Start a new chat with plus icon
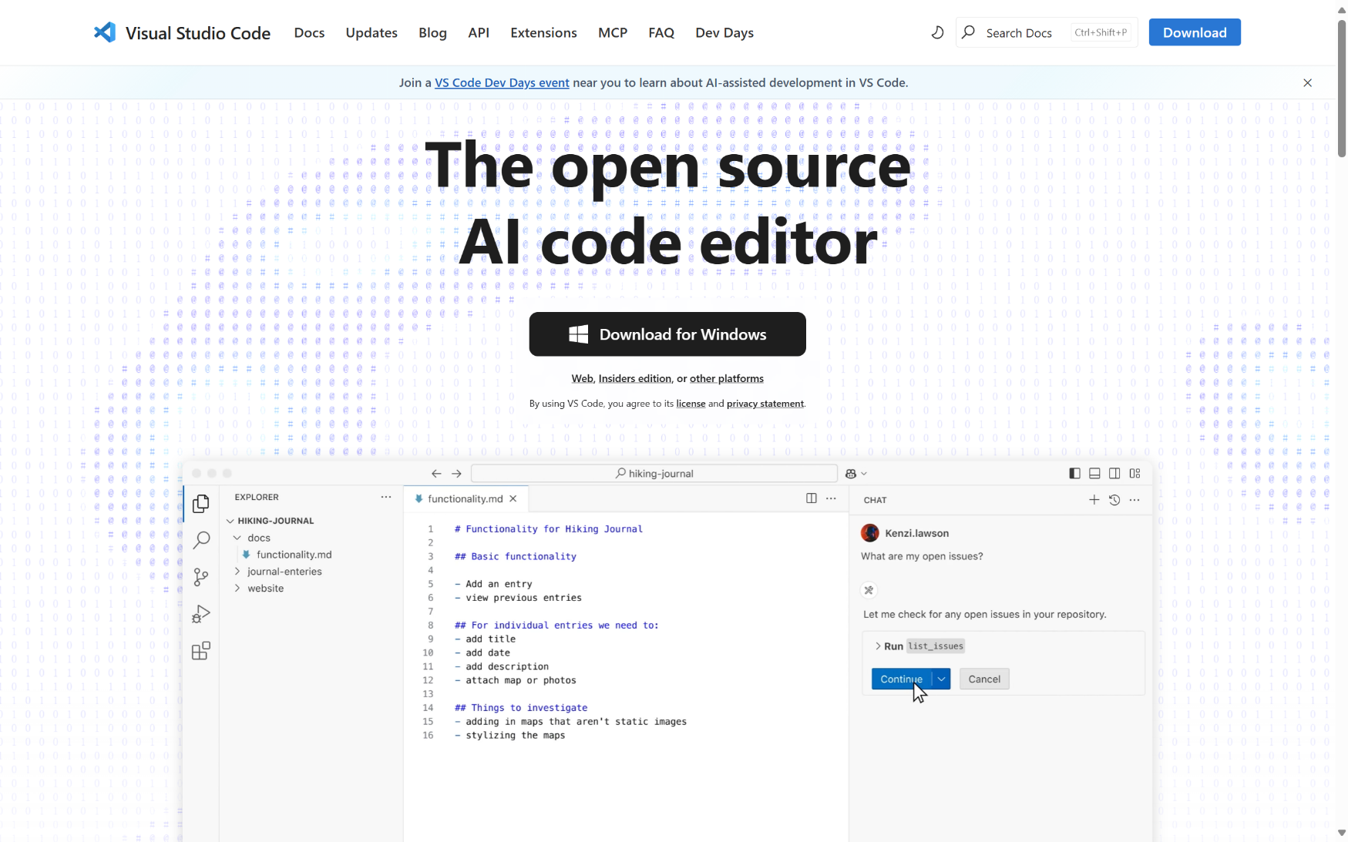This screenshot has height=842, width=1348. coord(1094,500)
